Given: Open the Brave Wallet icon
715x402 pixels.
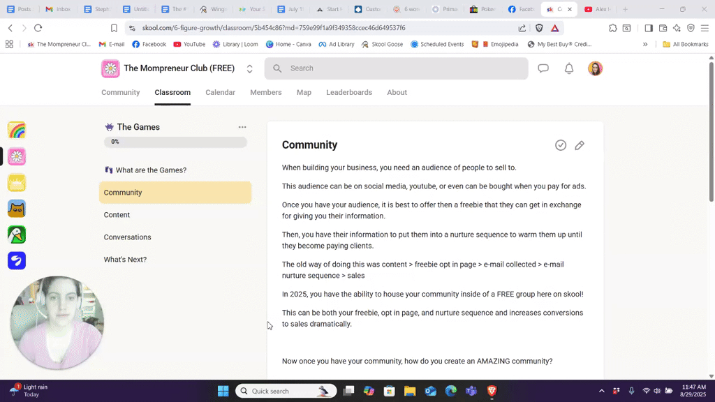Looking at the screenshot, I should pos(663,28).
